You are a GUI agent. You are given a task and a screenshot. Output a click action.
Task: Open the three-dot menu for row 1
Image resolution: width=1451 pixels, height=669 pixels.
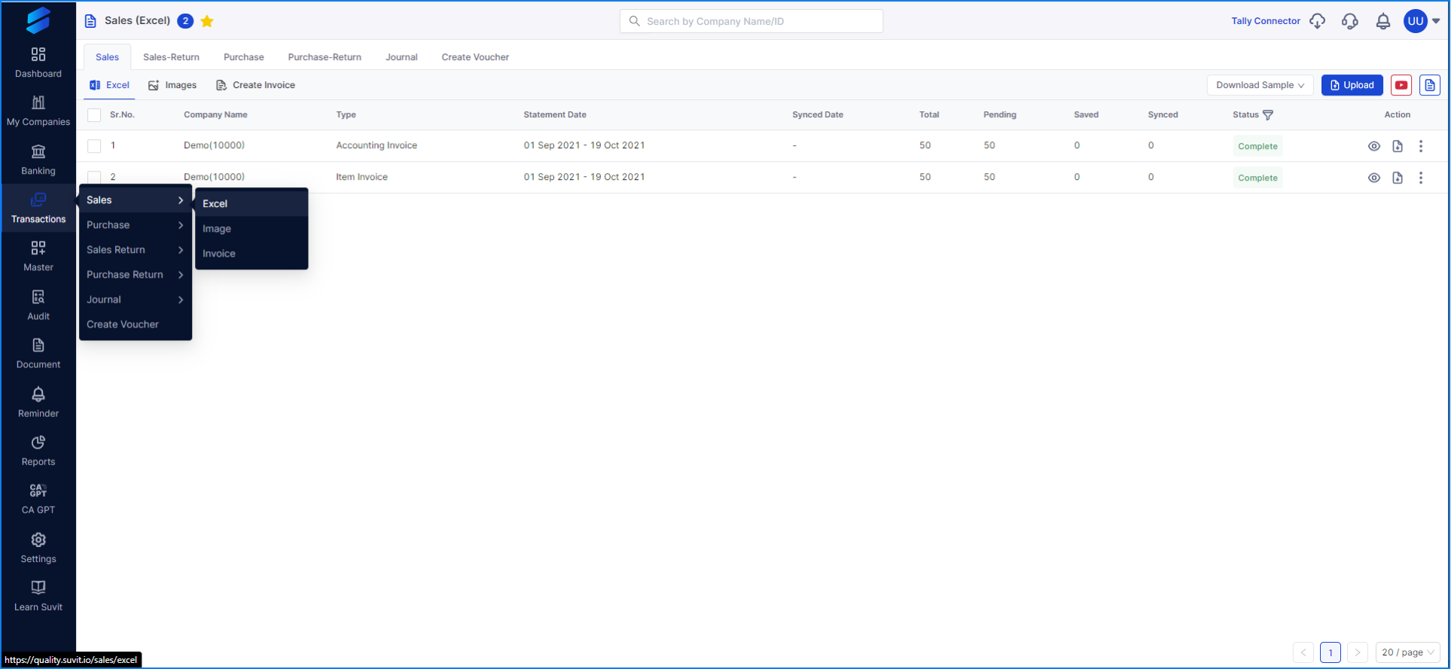pyautogui.click(x=1421, y=146)
